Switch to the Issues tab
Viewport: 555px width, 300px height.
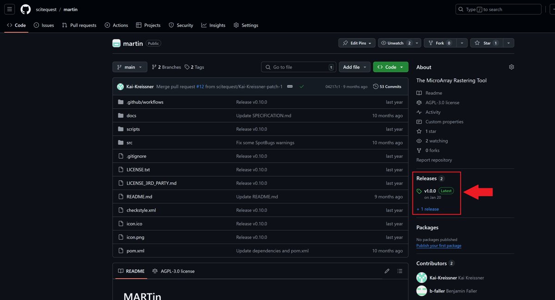[43, 25]
